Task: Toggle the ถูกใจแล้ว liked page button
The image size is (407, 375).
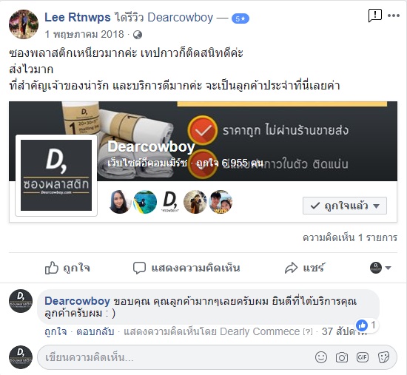Action: click(345, 206)
